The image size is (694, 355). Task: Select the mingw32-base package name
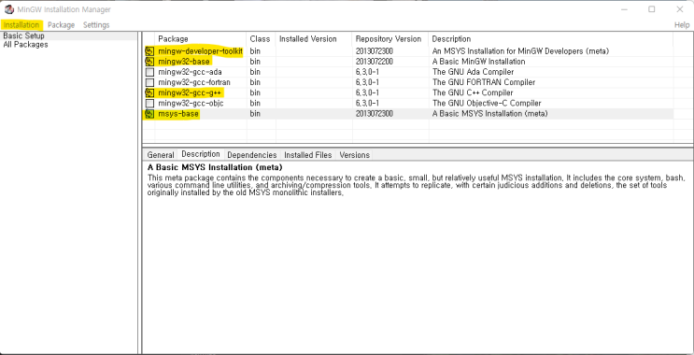click(184, 62)
